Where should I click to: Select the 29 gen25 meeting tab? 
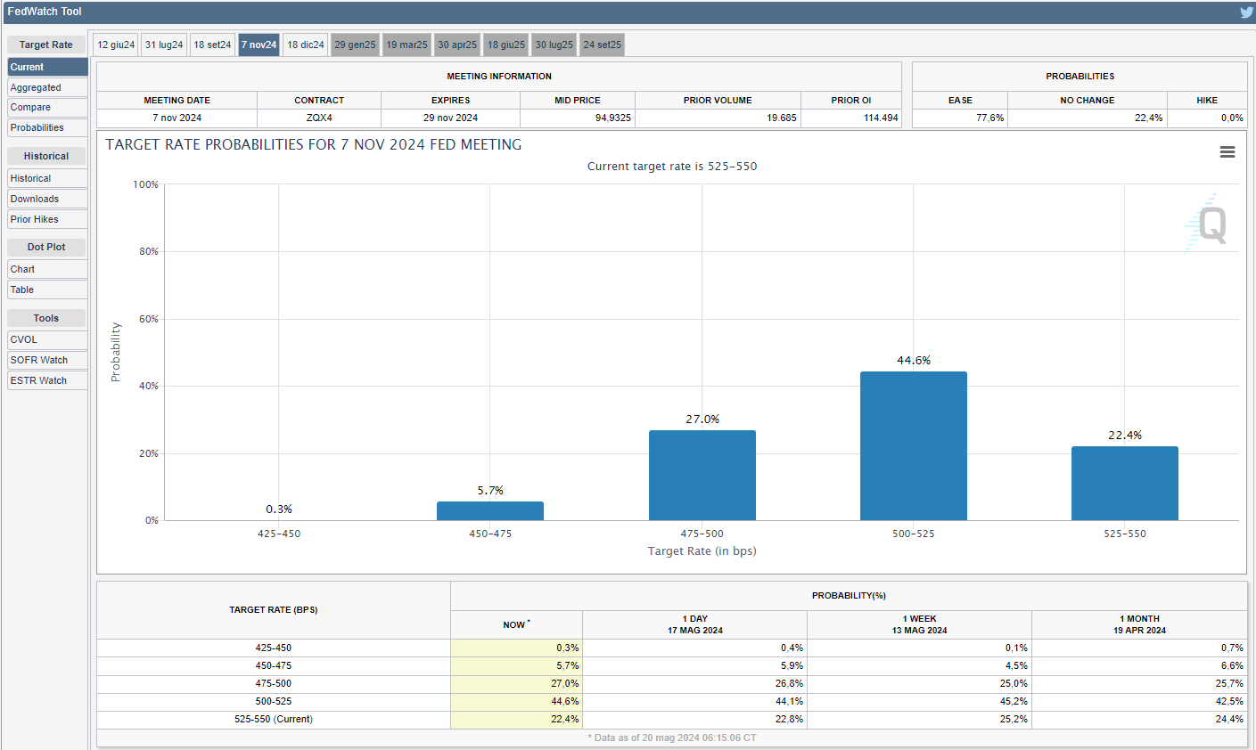355,45
